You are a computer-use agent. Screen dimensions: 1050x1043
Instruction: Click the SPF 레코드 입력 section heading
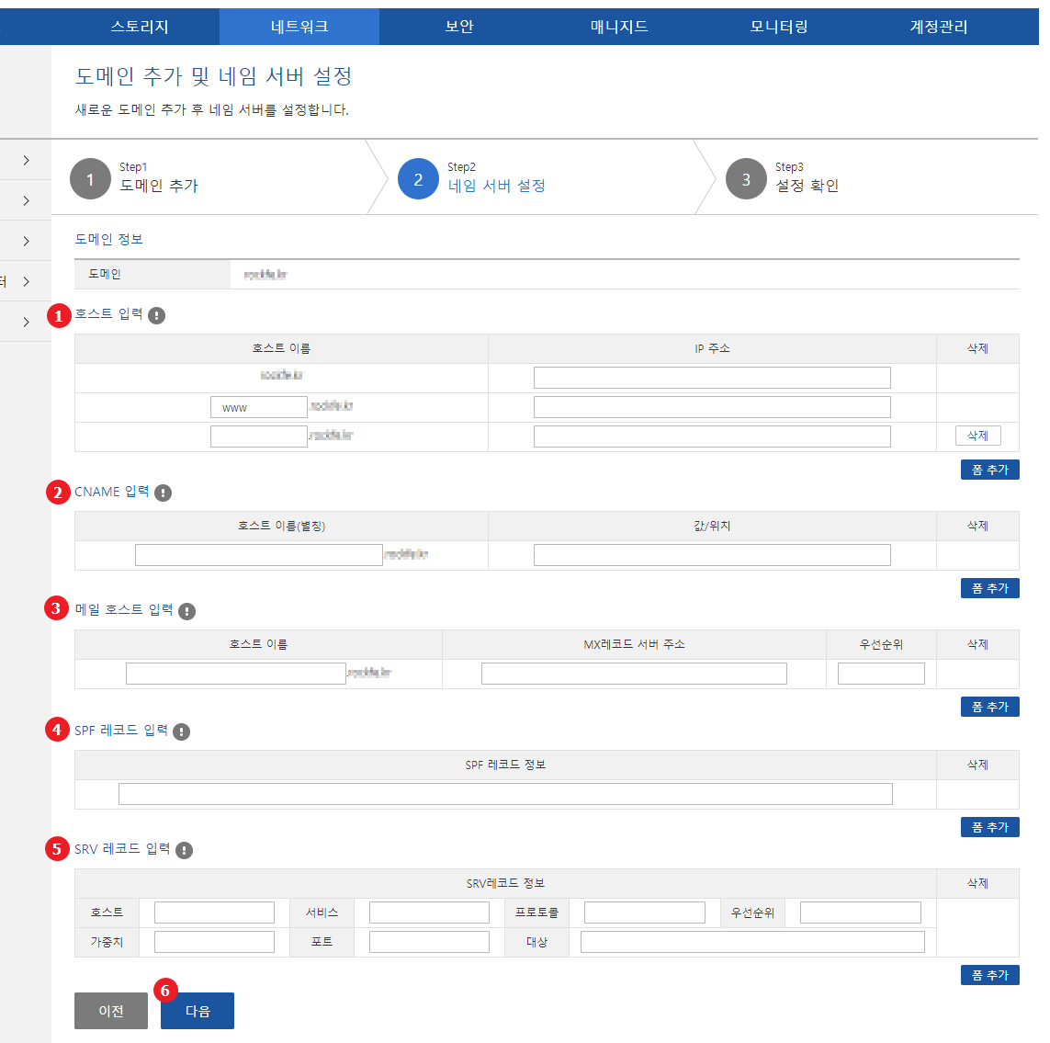121,731
